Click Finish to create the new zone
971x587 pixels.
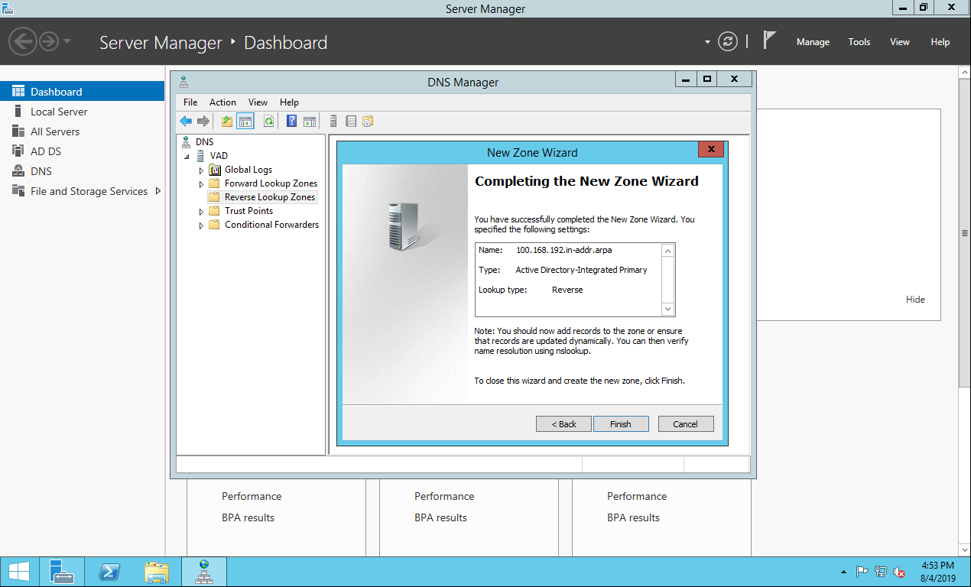621,424
